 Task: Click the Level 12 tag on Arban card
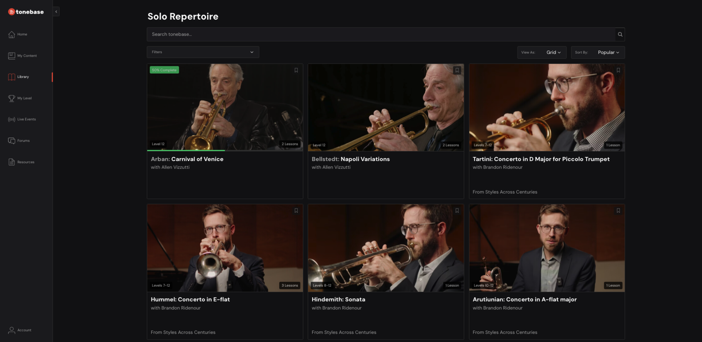[158, 144]
